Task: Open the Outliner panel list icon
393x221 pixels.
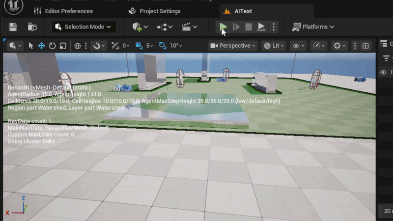Action: click(x=384, y=44)
